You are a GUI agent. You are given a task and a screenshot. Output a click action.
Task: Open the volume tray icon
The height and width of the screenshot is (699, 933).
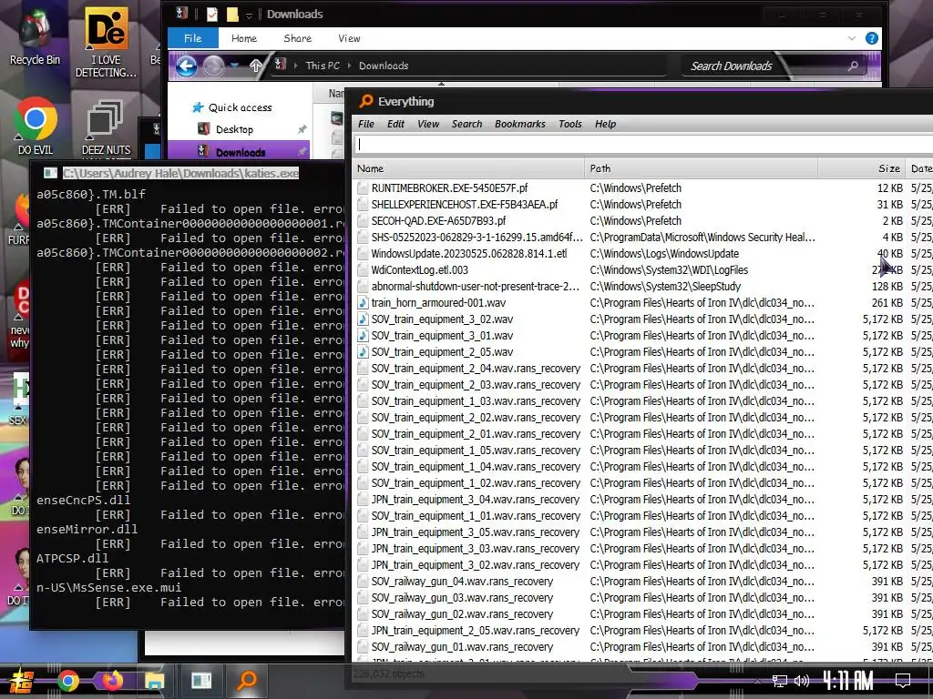802,681
